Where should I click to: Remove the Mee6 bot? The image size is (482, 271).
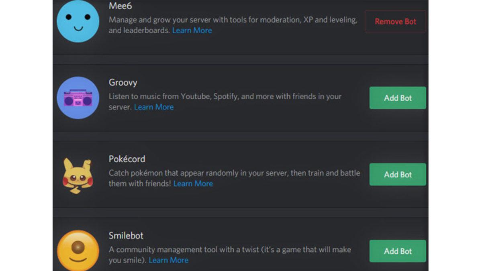pos(395,21)
